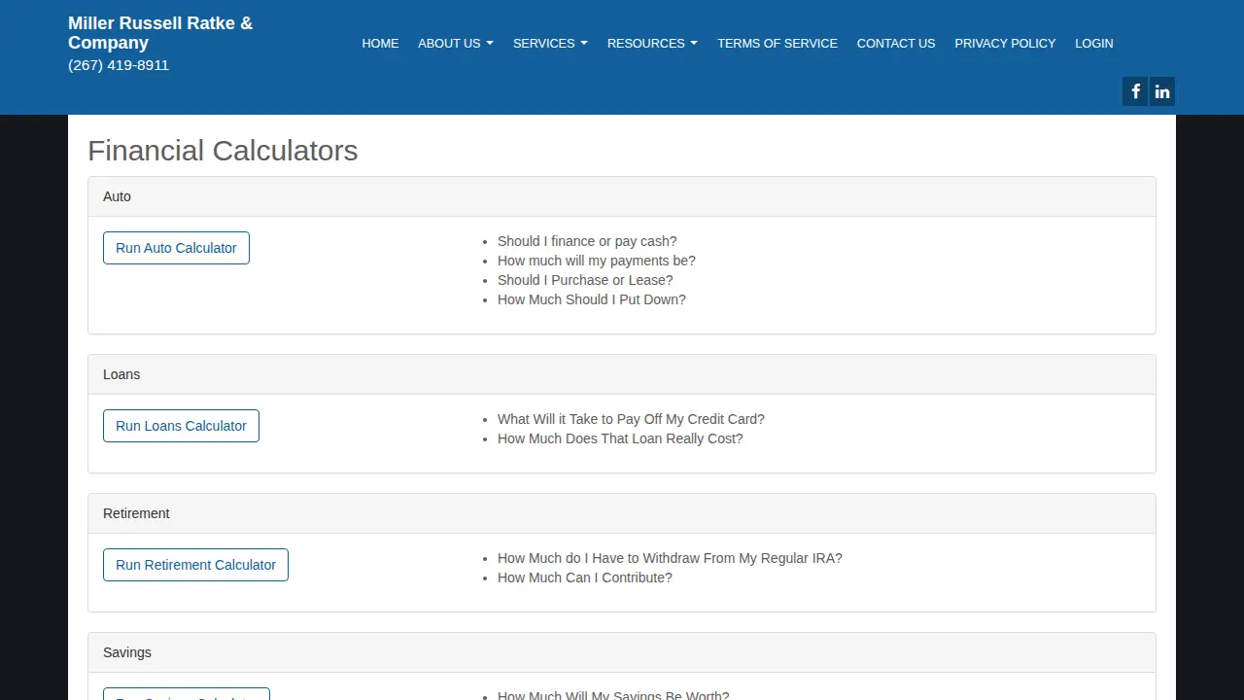The height and width of the screenshot is (700, 1244).
Task: Click 'How Much do I Have to Withdraw From My Regular IRA?'
Action: click(670, 558)
